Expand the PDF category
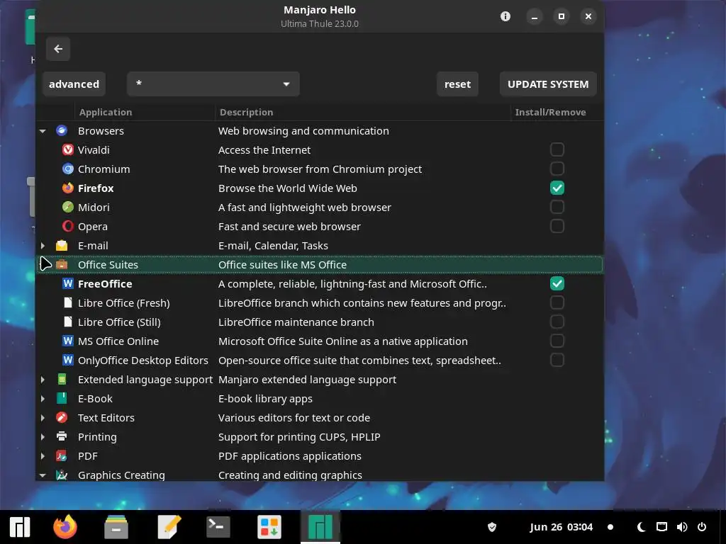Screen dimensions: 726x544 [43, 456]
